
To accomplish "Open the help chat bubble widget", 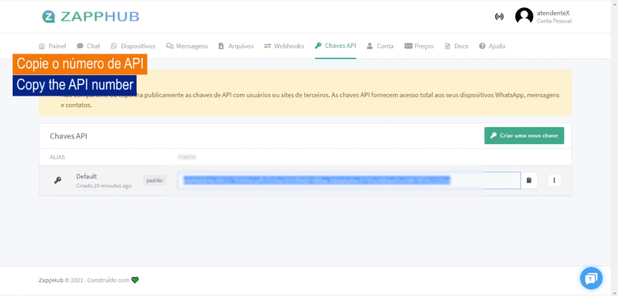I will coord(590,278).
